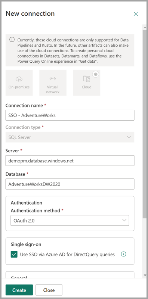Click the scrollbar up arrow
The image size is (148, 299).
pyautogui.click(x=145, y=28)
